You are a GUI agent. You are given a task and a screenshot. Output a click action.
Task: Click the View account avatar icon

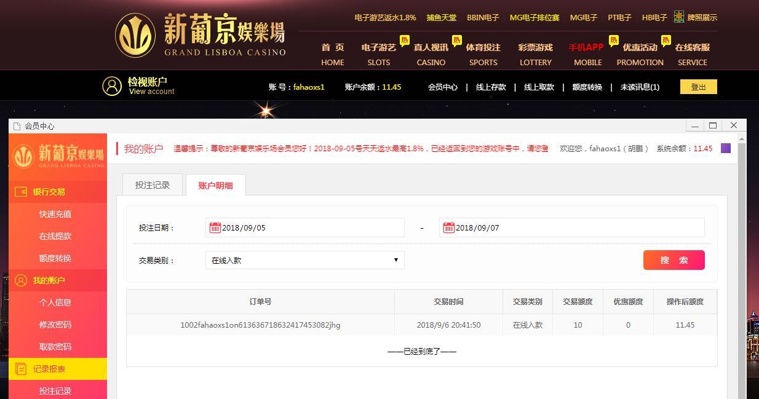(x=112, y=86)
